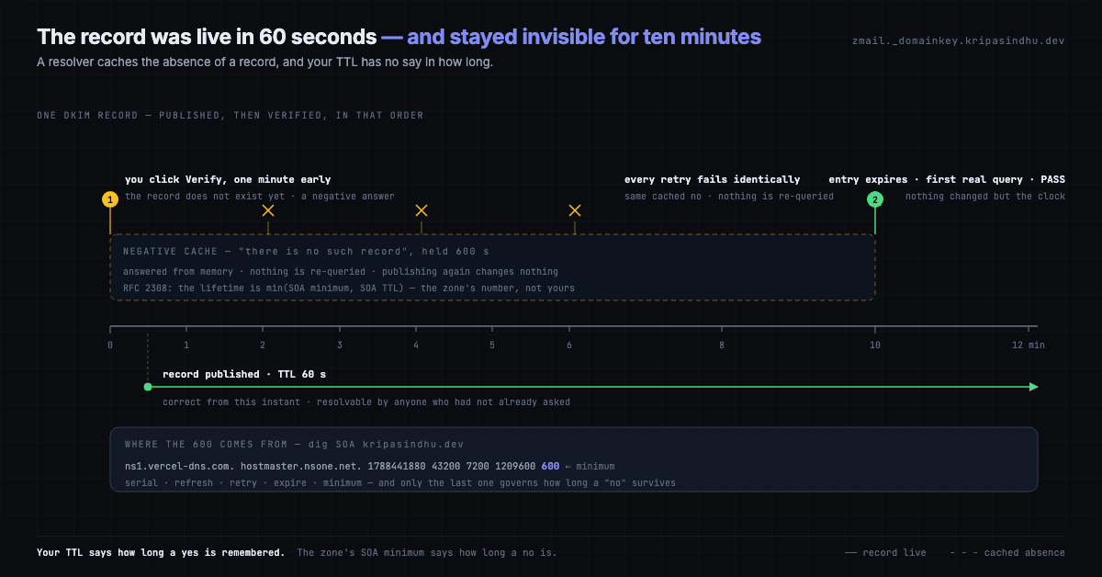The height and width of the screenshot is (577, 1102).
Task: Click the '0' tick label on the time axis
Action: coord(110,345)
